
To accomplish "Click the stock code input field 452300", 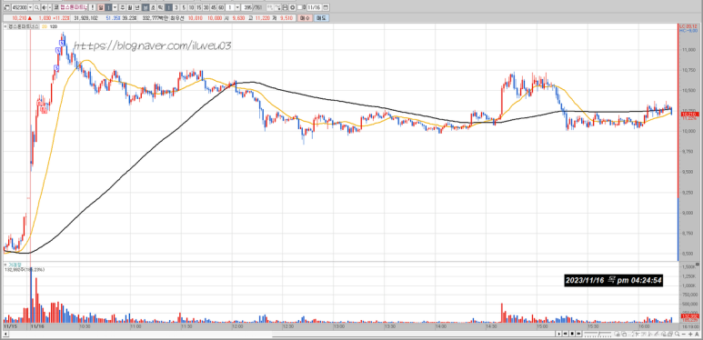I will pos(19,7).
